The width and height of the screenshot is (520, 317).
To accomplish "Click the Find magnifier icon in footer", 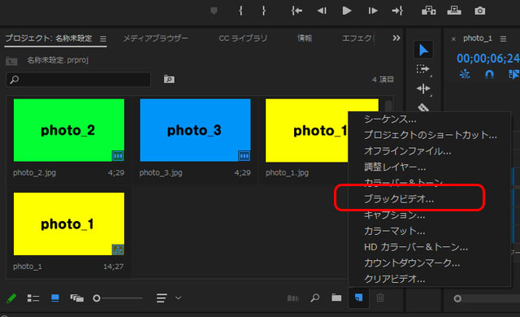I will [315, 297].
